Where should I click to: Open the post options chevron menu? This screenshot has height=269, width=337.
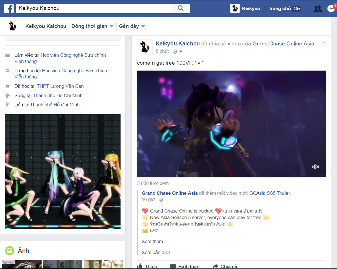pyautogui.click(x=324, y=42)
